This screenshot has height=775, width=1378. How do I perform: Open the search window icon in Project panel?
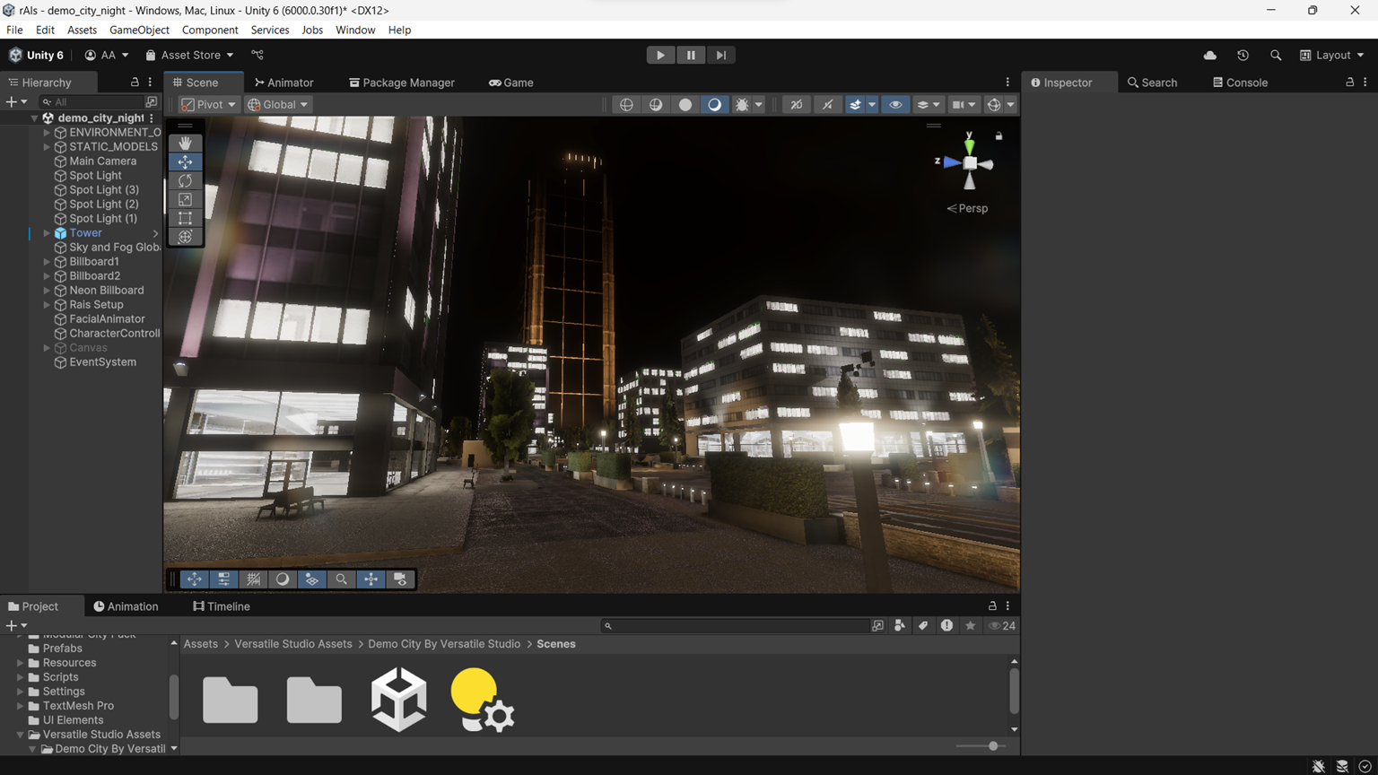pos(877,626)
